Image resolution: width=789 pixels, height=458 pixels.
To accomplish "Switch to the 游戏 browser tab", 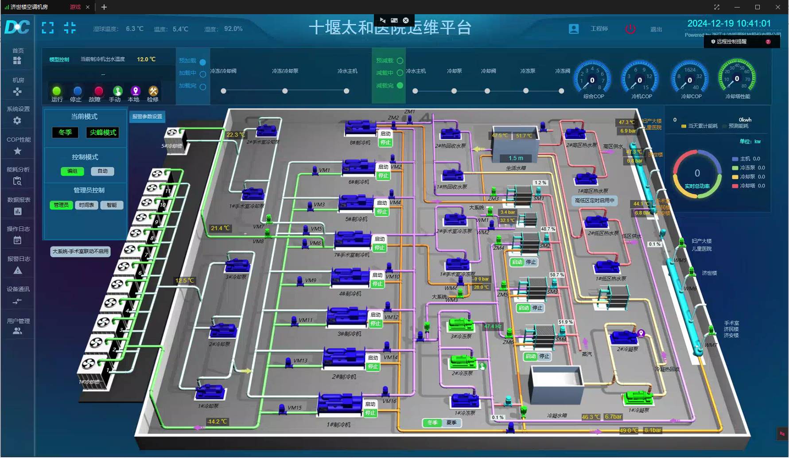I will [75, 7].
